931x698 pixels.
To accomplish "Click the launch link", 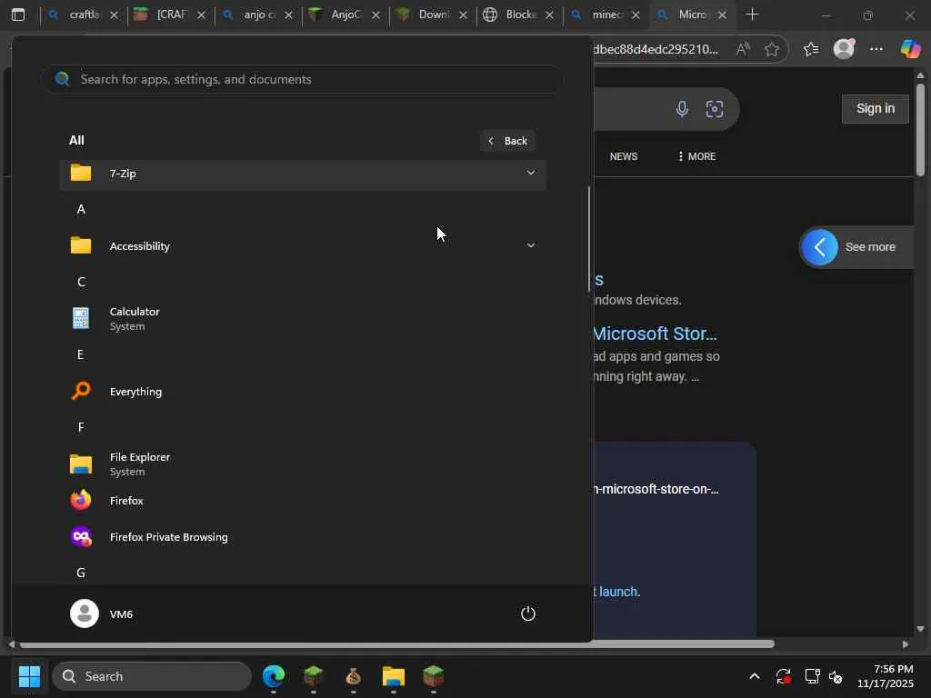I will (617, 592).
